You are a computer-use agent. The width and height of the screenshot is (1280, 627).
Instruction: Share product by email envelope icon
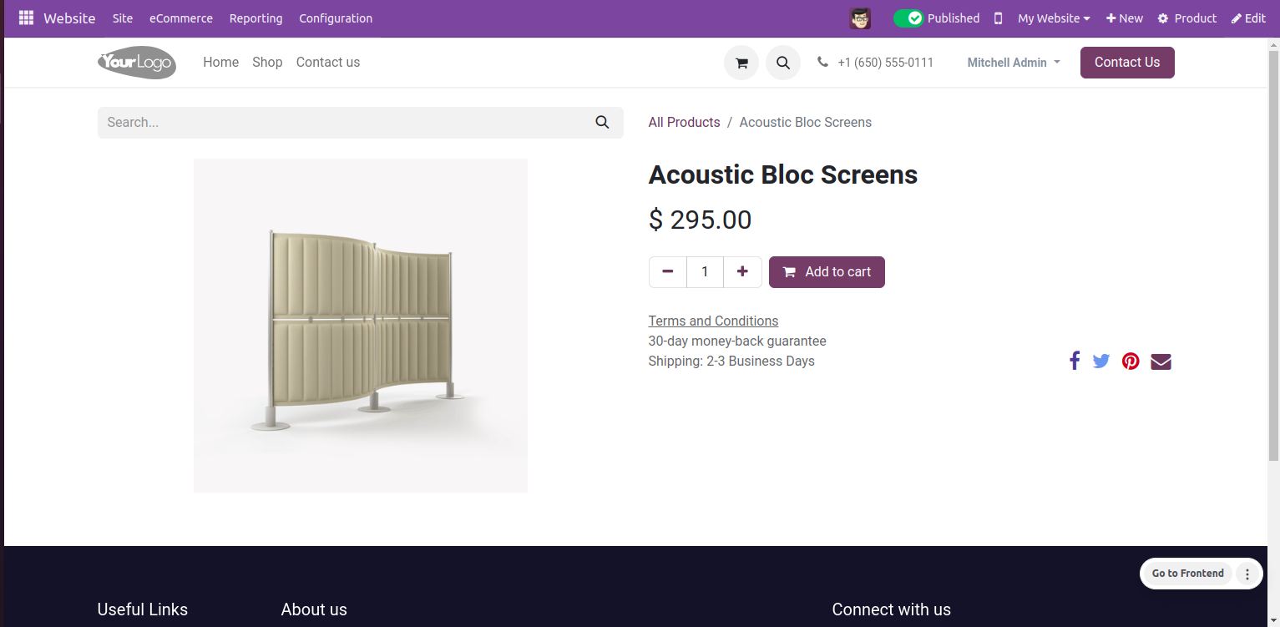click(1161, 361)
